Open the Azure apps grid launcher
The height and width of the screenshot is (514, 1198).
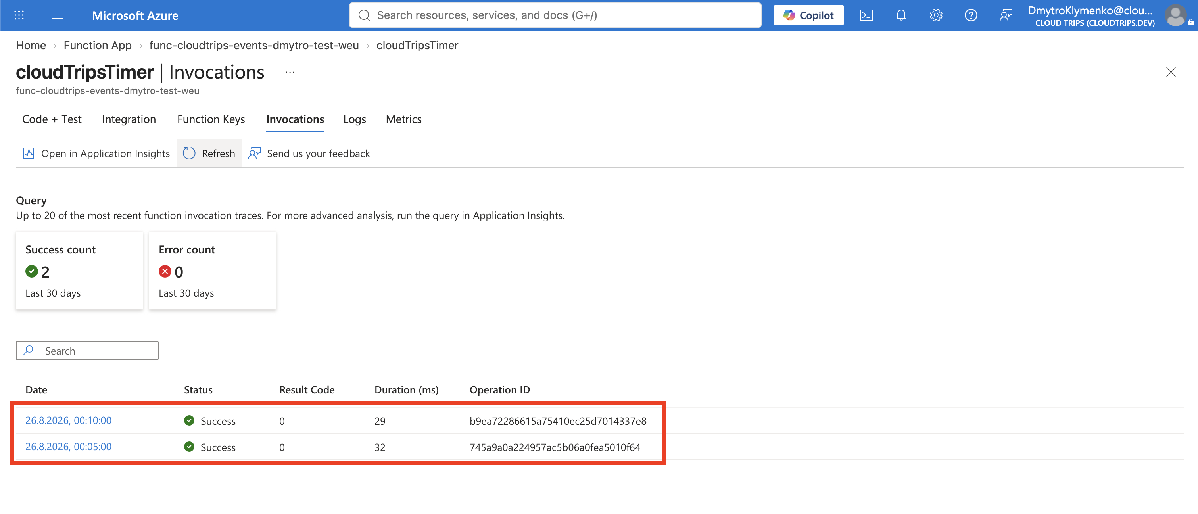click(19, 15)
